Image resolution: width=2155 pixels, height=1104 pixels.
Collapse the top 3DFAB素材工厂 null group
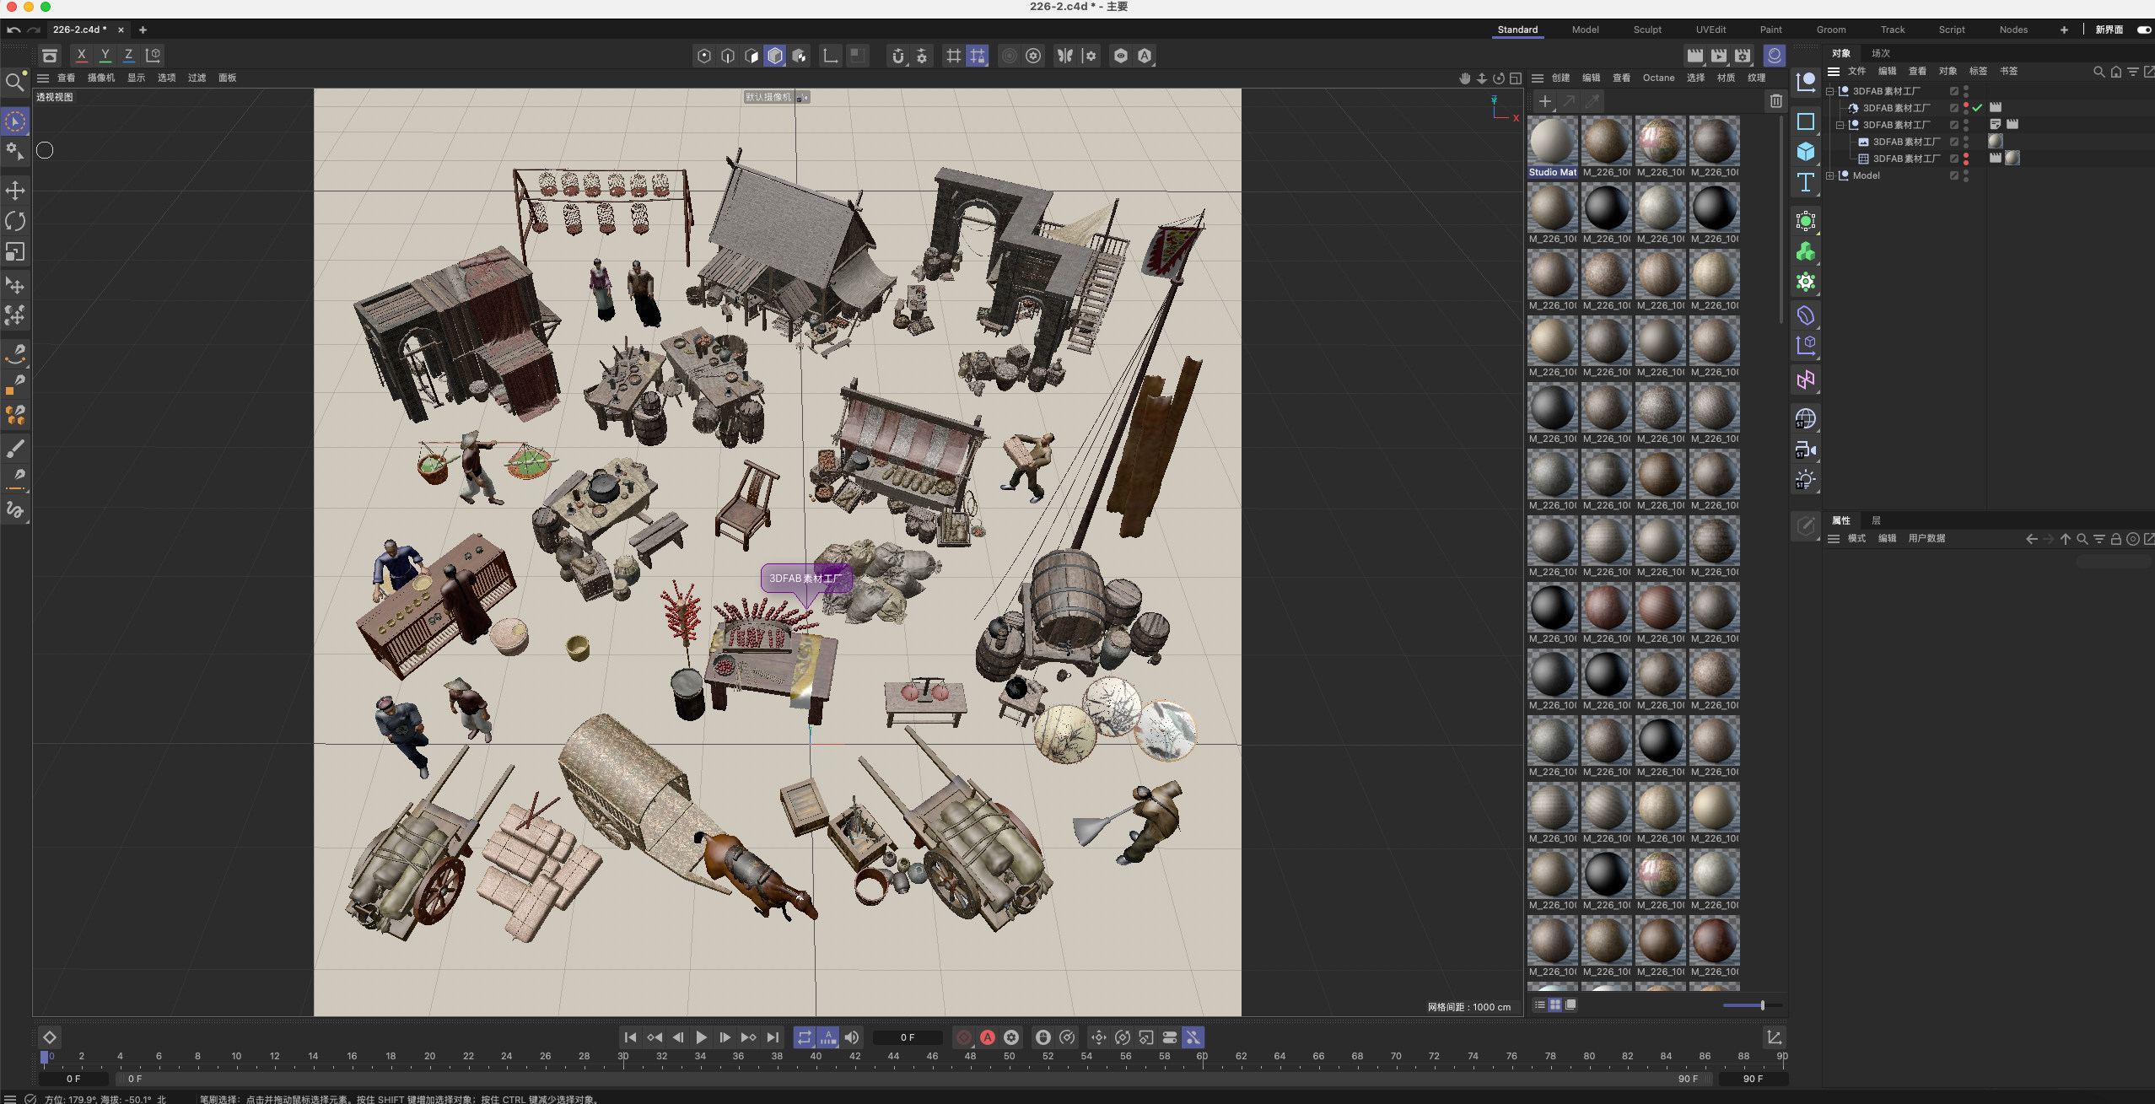click(1830, 91)
